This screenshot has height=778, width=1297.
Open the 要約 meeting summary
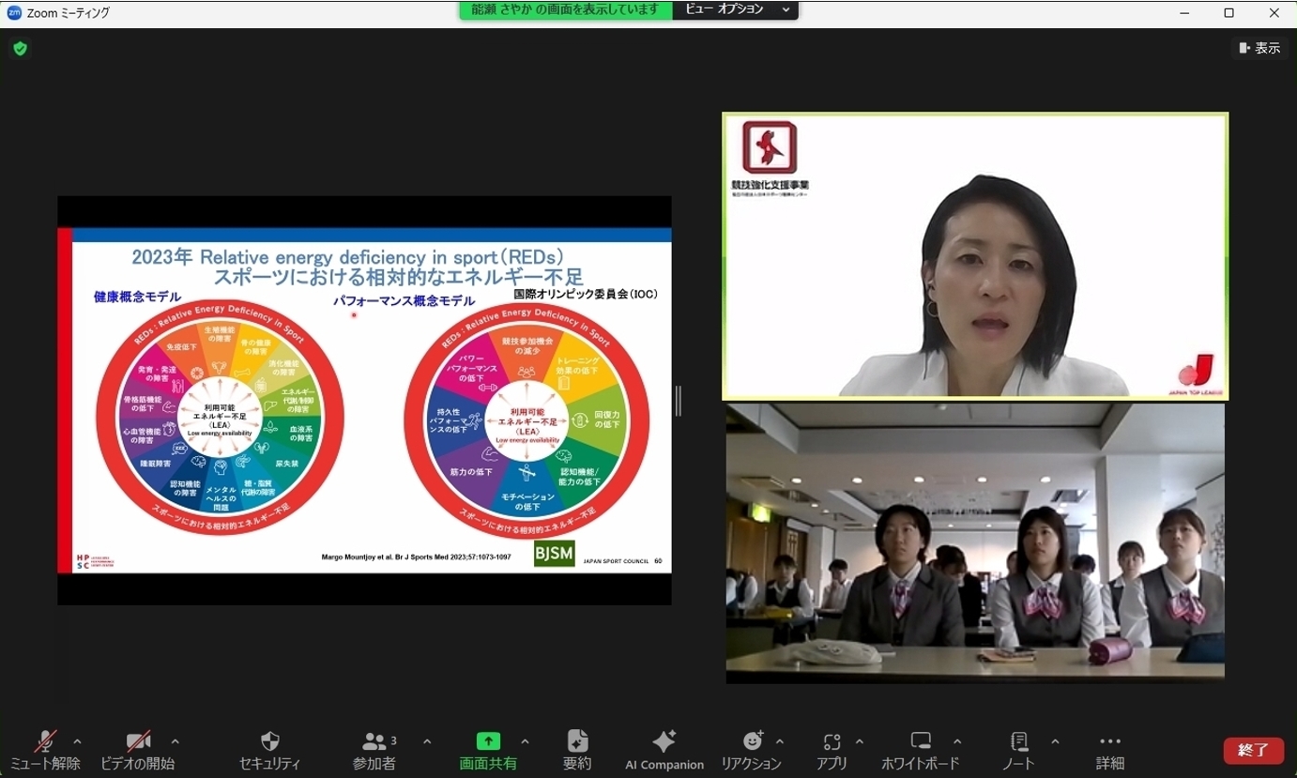click(577, 751)
